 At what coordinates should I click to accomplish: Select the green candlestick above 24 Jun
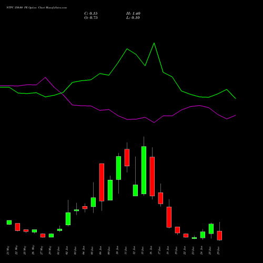tap(203, 235)
